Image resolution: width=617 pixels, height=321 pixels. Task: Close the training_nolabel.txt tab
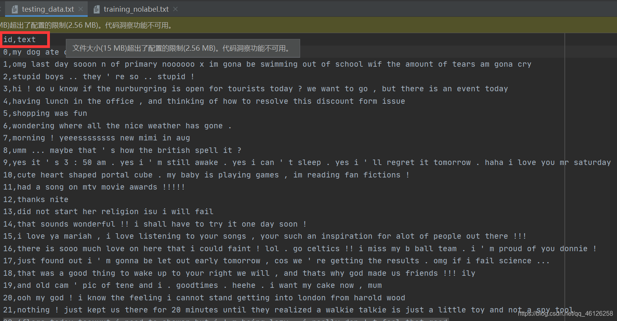pos(175,9)
